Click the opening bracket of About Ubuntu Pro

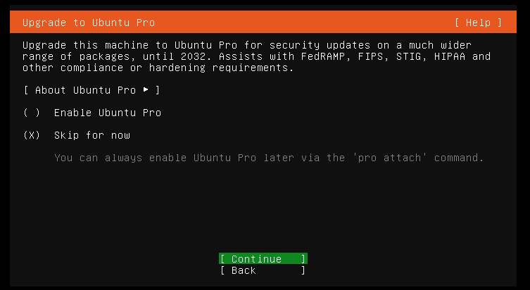pos(26,90)
